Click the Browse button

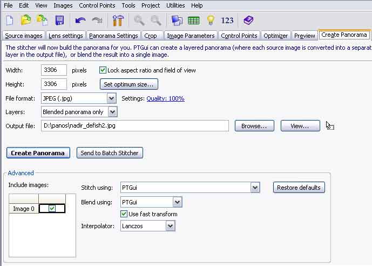(254, 126)
